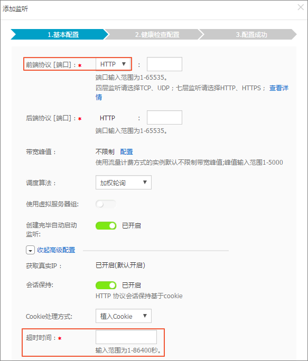This screenshot has height=361, width=308.
Task: Open the 查看详情 link
Action: (279, 88)
